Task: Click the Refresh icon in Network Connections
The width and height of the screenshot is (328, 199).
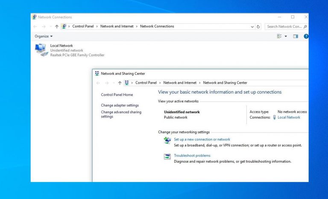Action: coord(258,26)
